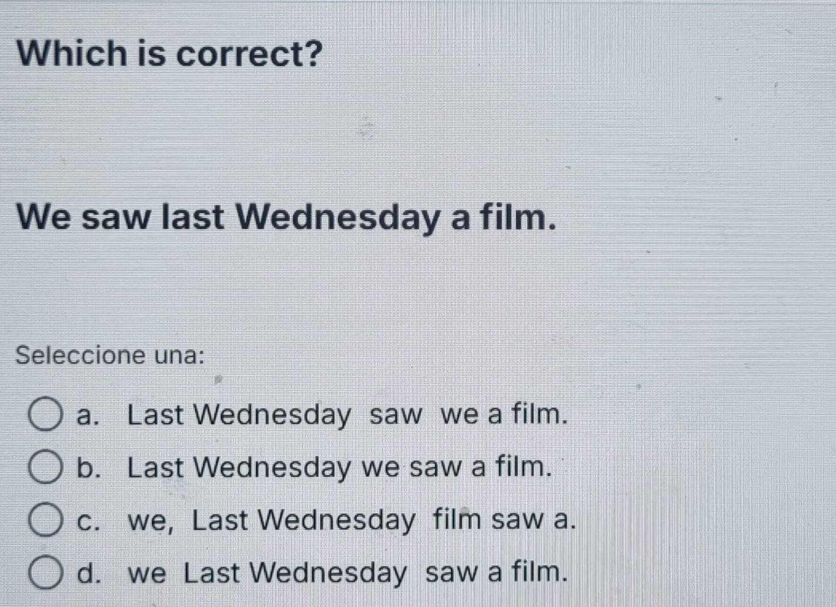This screenshot has height=607, width=836.
Task: Click the sentence 'We saw last Wednesday a film.'
Action: pos(286,217)
